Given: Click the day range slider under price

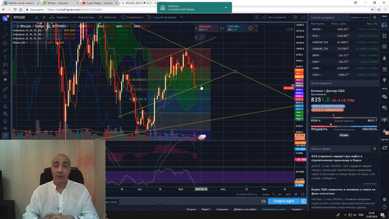Looking at the screenshot, I should (344, 117).
